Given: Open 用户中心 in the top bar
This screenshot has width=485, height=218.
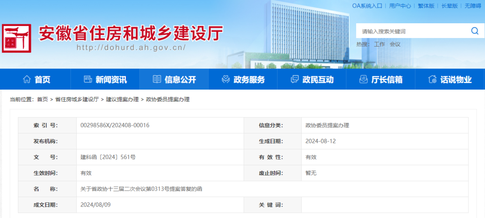Looking at the screenshot, I should [400, 6].
